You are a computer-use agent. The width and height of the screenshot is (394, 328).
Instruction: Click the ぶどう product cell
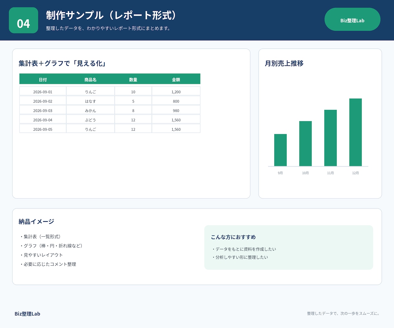(x=90, y=120)
